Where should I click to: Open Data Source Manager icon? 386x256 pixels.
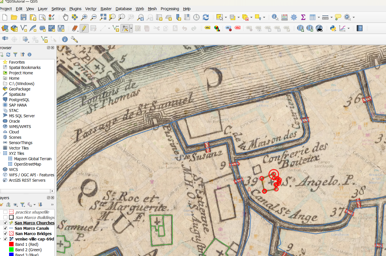(5, 28)
